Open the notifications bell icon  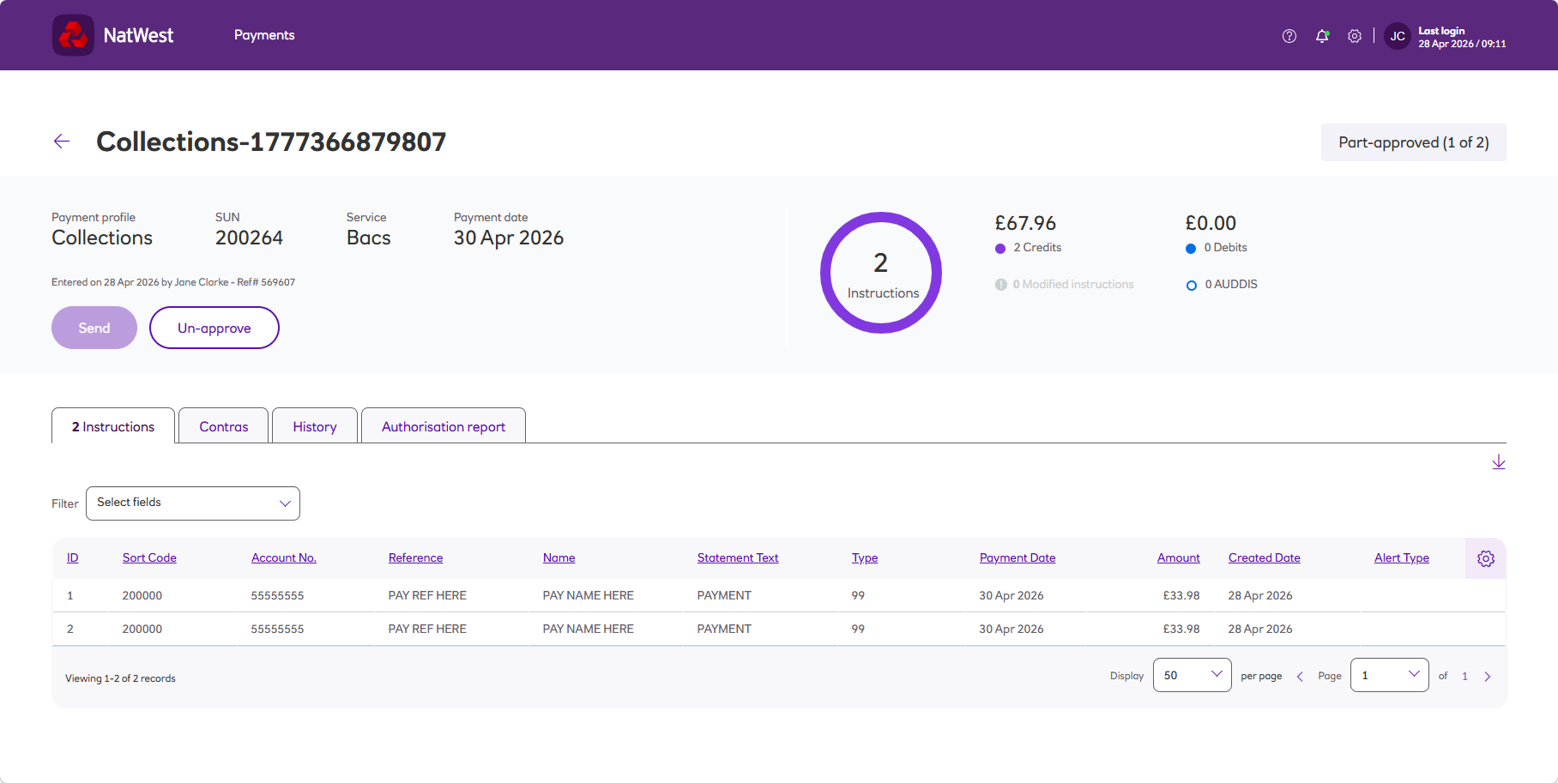tap(1322, 36)
